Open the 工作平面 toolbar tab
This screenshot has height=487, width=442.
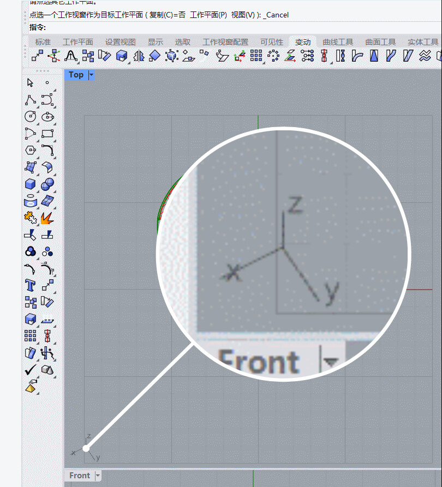pyautogui.click(x=77, y=42)
